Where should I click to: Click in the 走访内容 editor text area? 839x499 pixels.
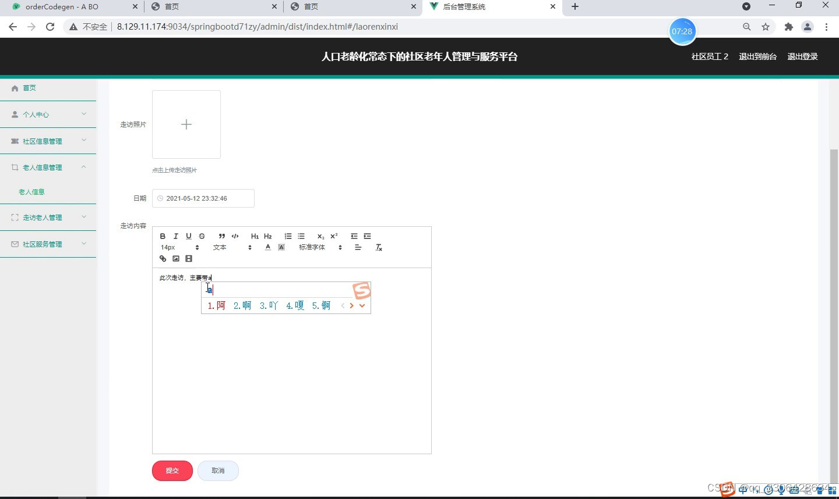(x=292, y=361)
